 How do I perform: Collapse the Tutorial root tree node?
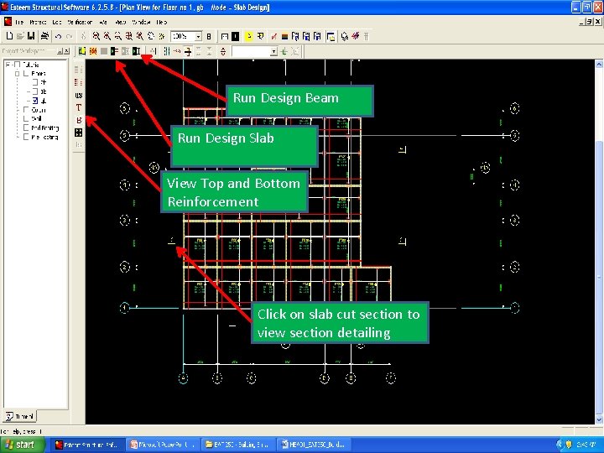coord(8,65)
